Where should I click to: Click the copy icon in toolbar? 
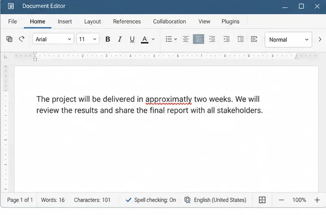(9, 39)
